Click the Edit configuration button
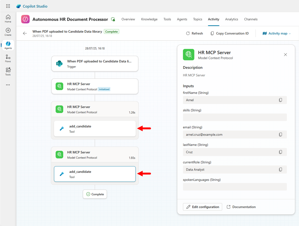Image resolution: width=299 pixels, height=226 pixels. click(x=202, y=207)
